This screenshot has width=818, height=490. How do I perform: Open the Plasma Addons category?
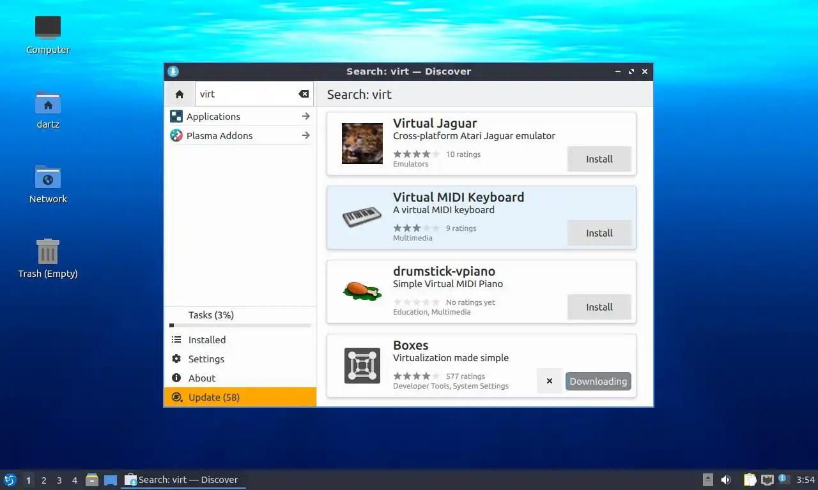(x=240, y=135)
